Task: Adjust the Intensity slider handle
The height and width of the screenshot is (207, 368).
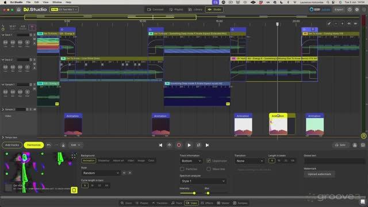Action: click(194, 193)
